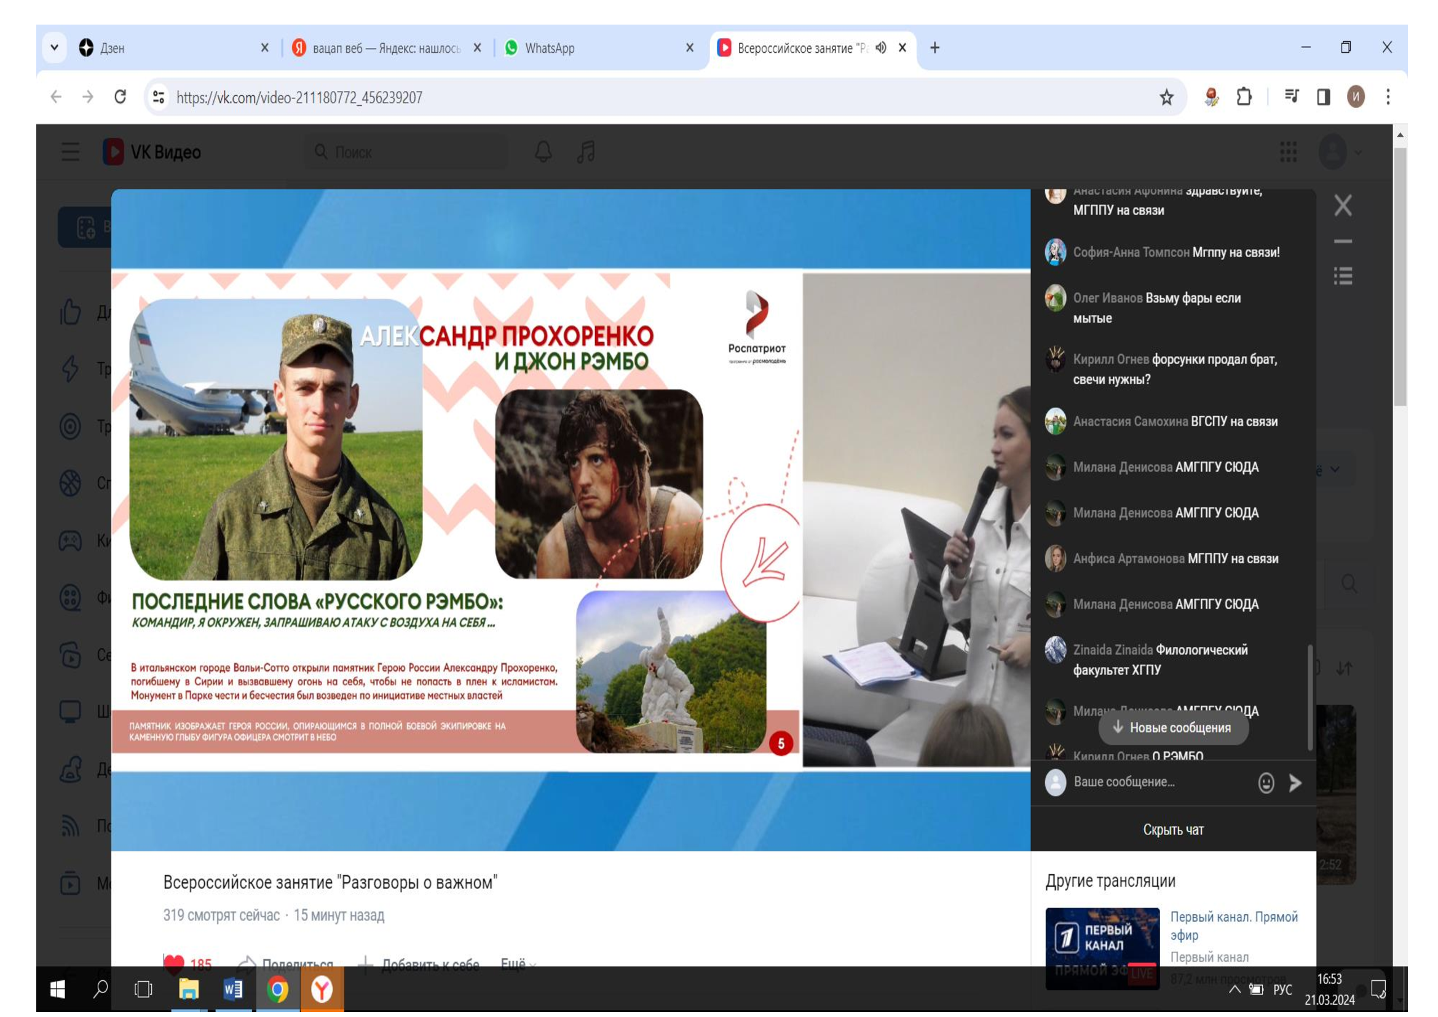Screen dimensions: 1438x1017
Task: Open the tab search dropdown arrow
Action: pos(55,47)
